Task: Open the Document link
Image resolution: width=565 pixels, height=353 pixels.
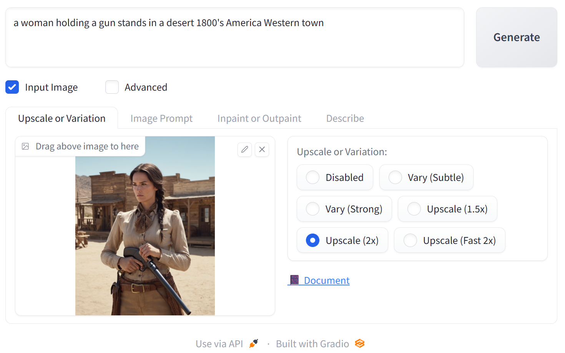Action: 319,280
